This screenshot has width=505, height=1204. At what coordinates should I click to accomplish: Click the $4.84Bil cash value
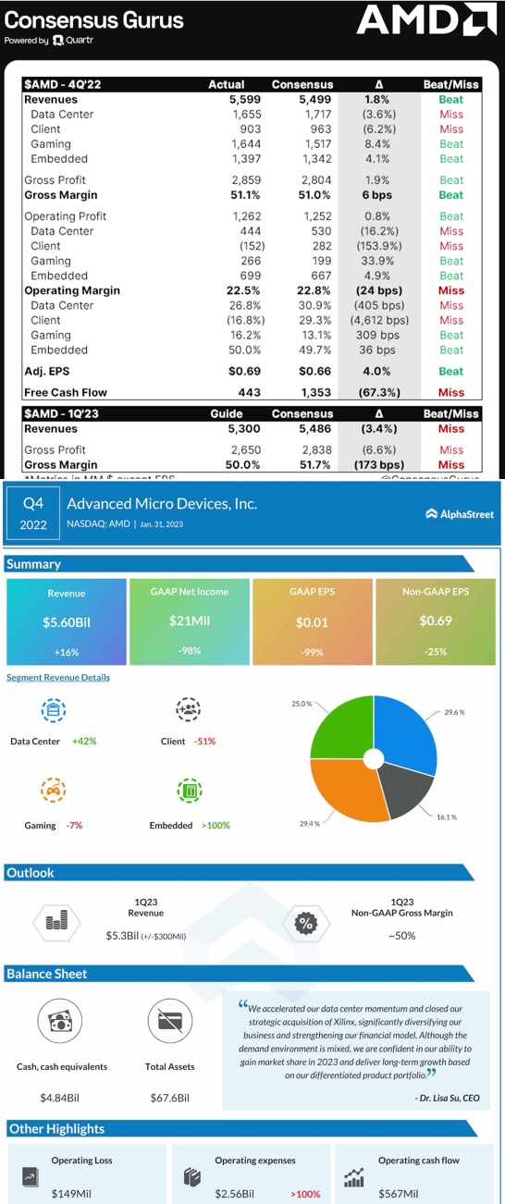click(61, 1097)
